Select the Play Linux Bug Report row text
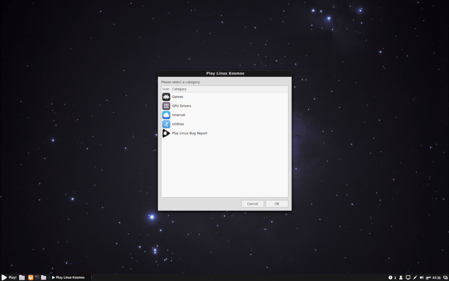 point(189,133)
